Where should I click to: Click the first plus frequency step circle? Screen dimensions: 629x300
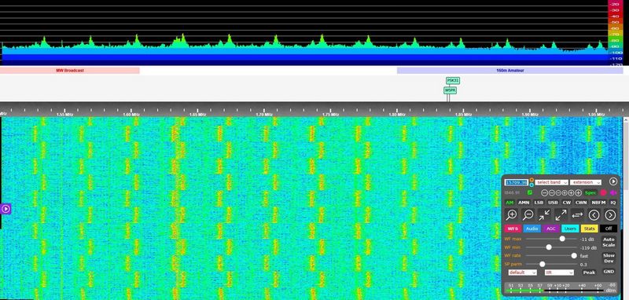565,193
